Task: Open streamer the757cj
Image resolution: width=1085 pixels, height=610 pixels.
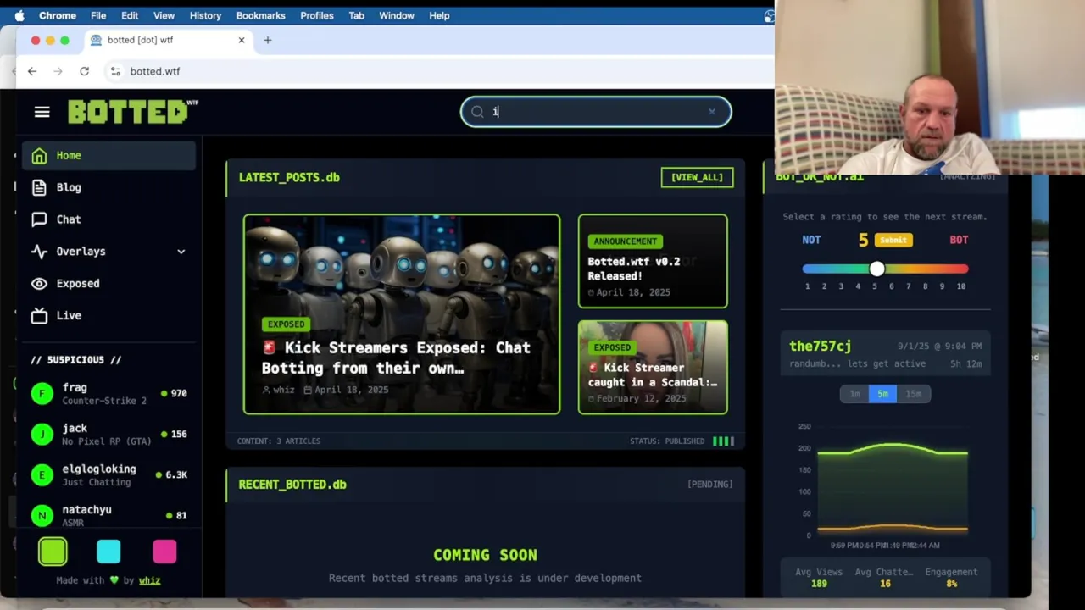Action: point(821,346)
